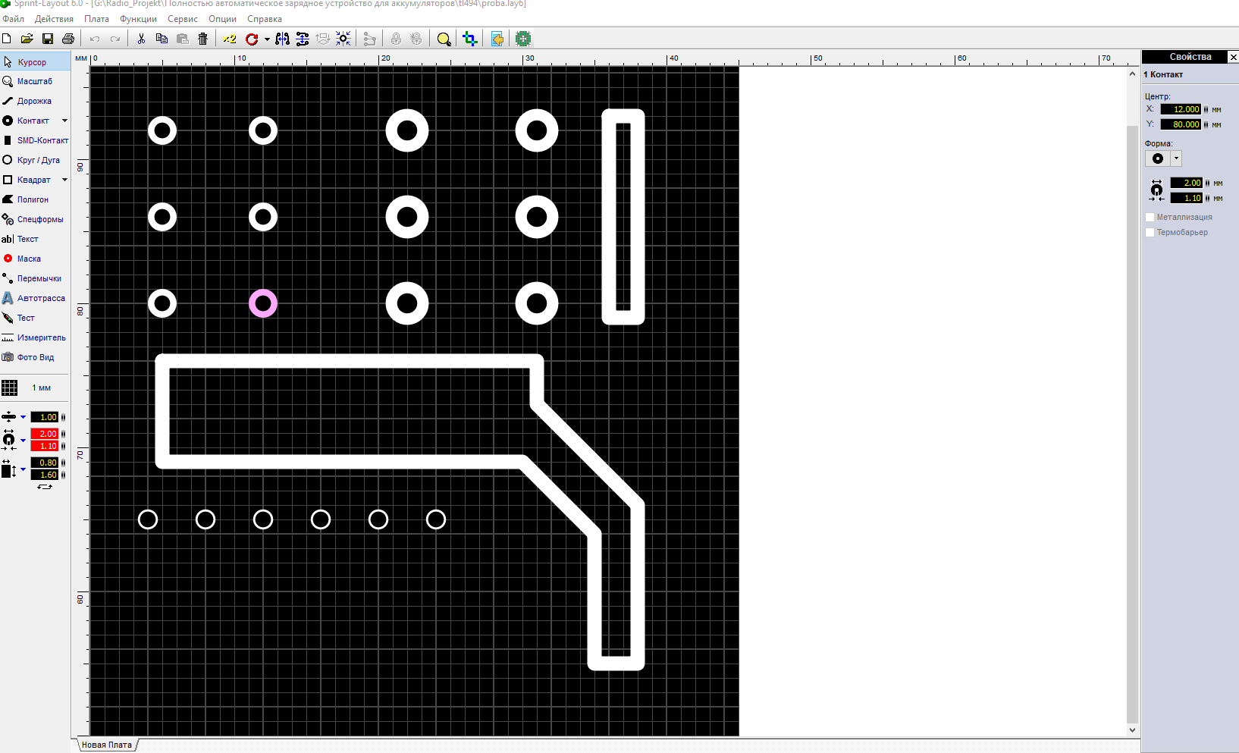The height and width of the screenshot is (753, 1239).
Task: Open the track width presets dropdown
Action: coord(23,417)
